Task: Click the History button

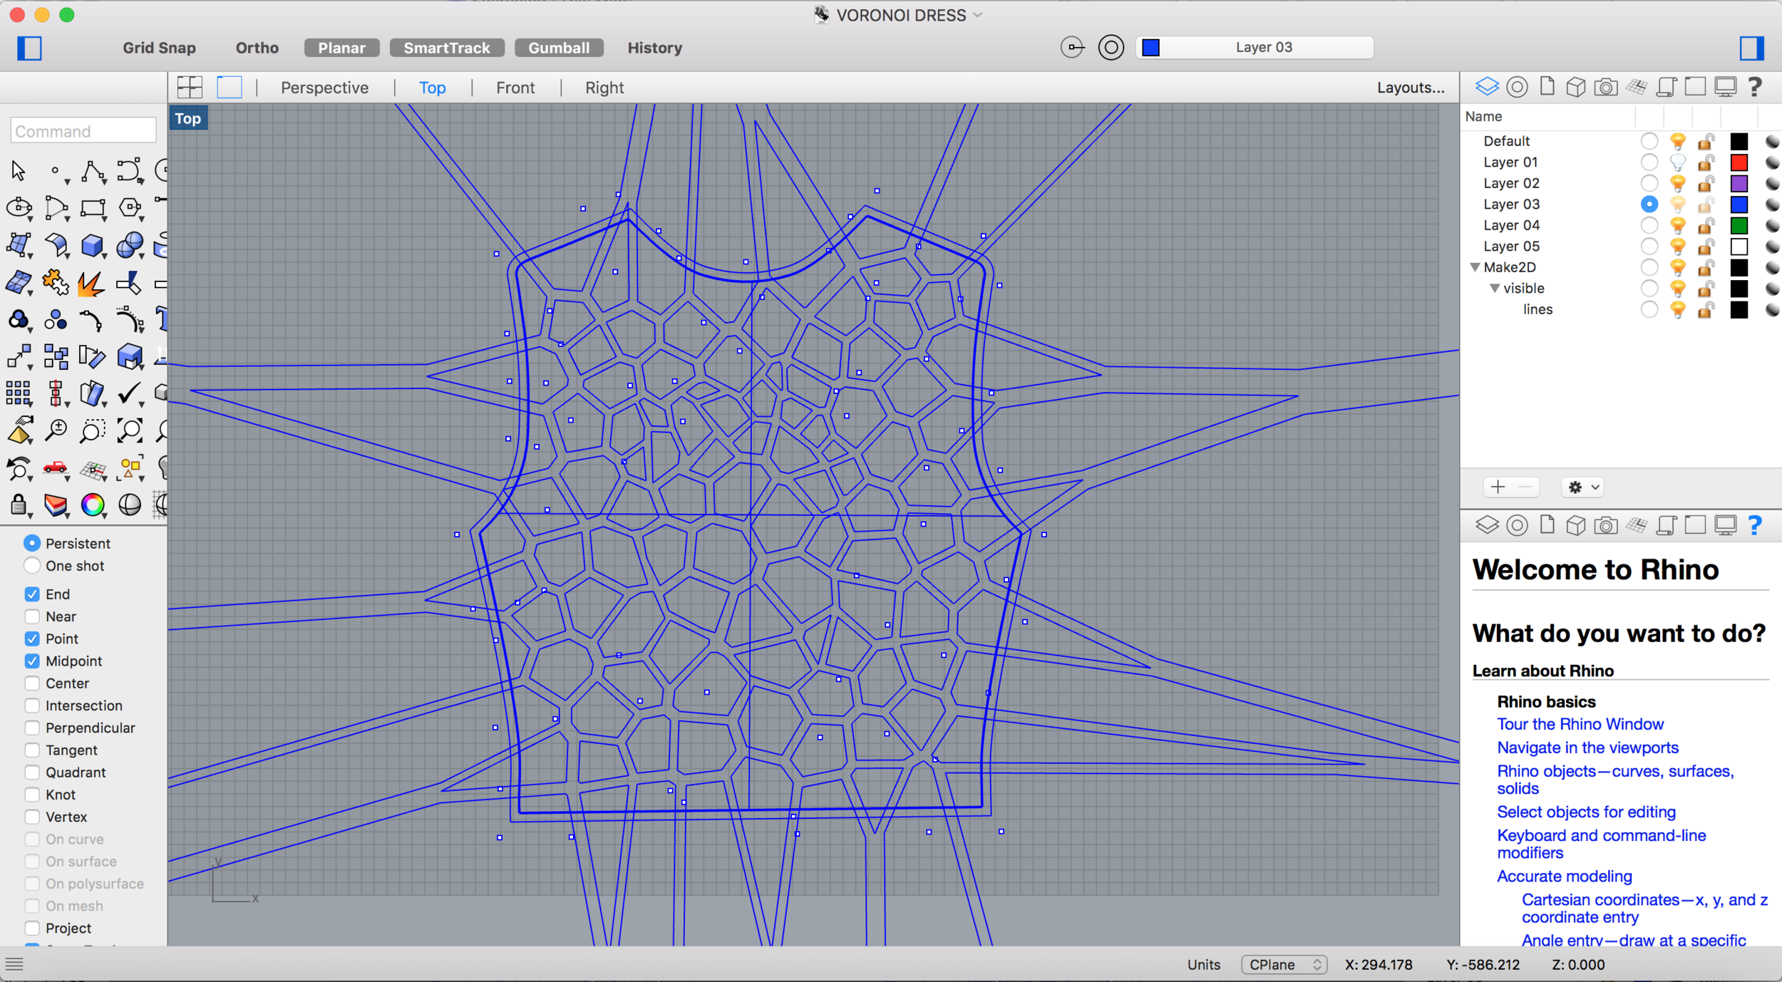Action: point(655,48)
